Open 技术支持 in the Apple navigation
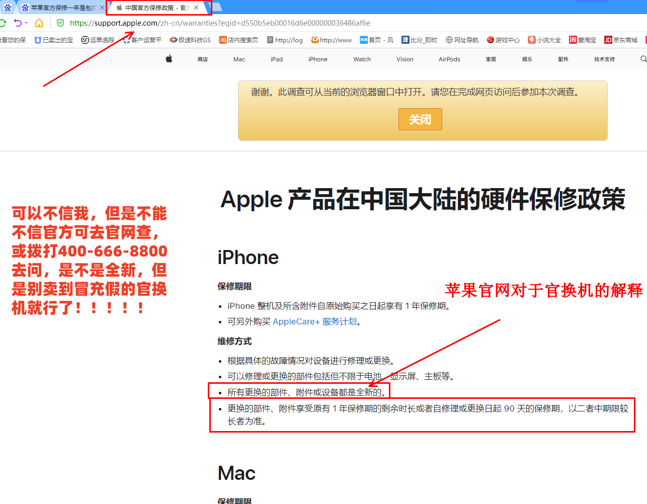 coord(604,59)
